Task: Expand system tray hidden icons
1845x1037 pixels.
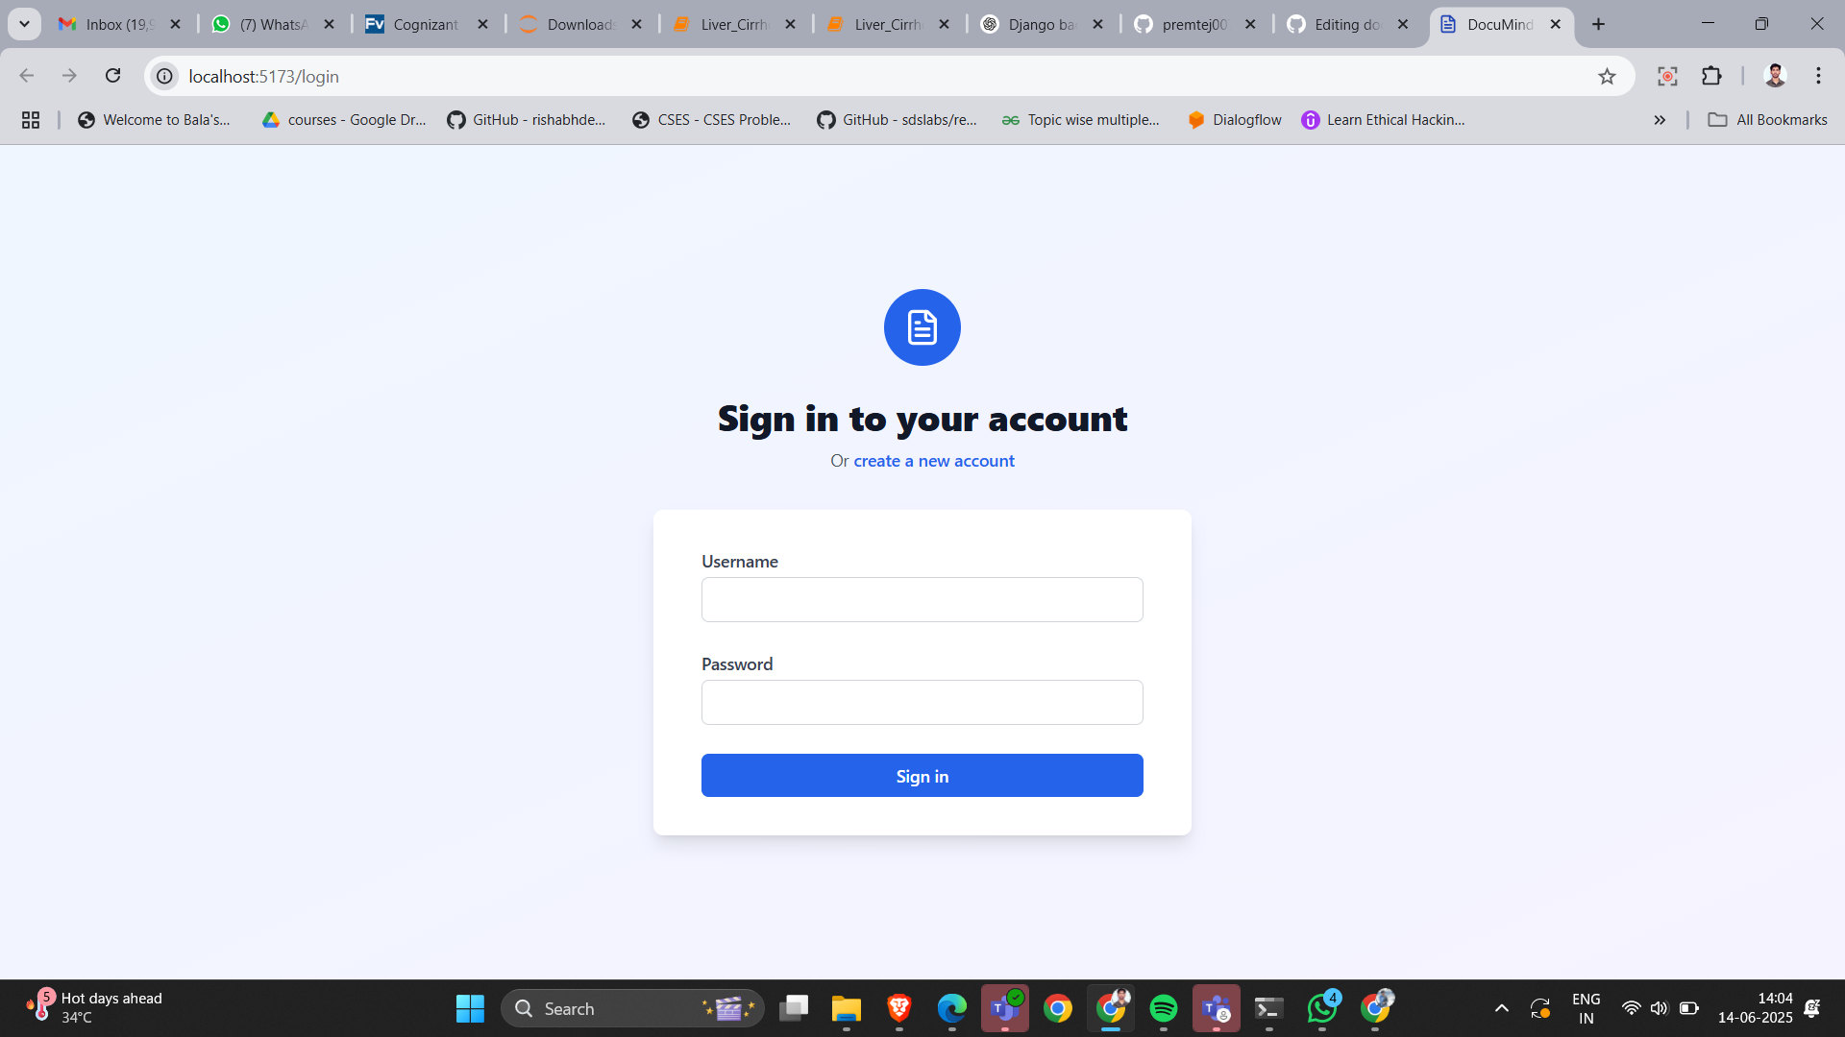Action: coord(1501,1008)
